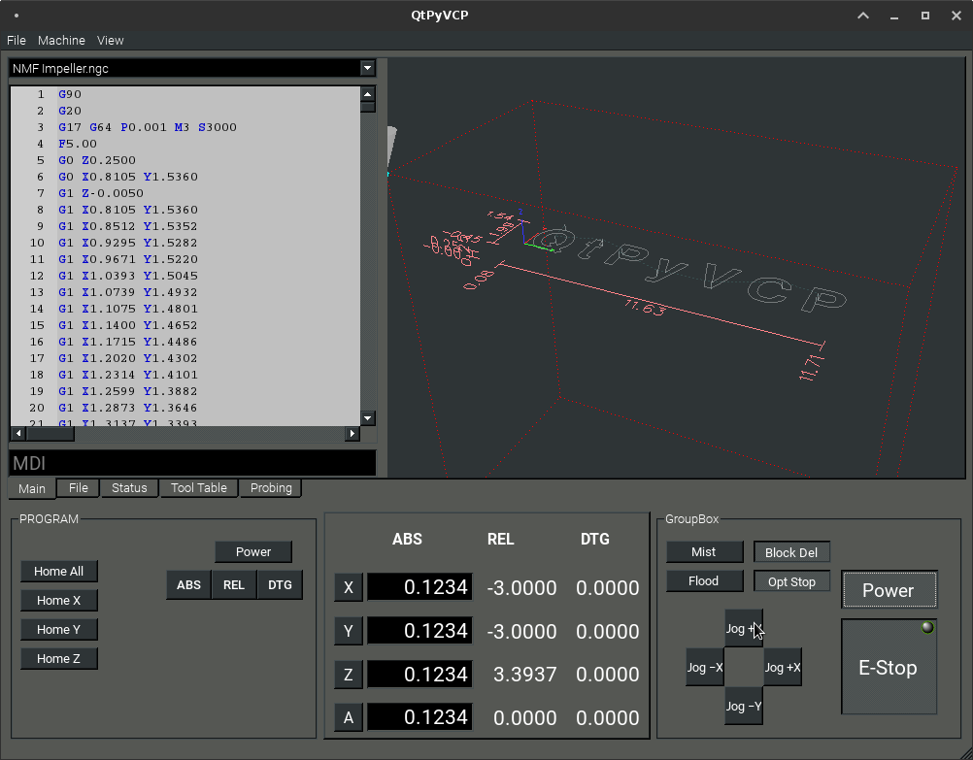Click the large Power button above E-Stop
Image resolution: width=973 pixels, height=760 pixels.
point(889,590)
